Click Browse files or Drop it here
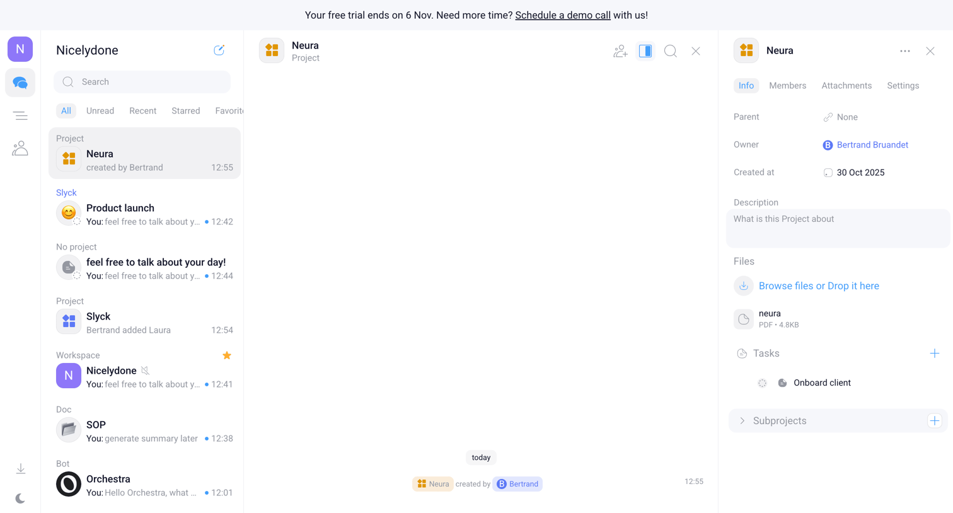 click(x=819, y=286)
